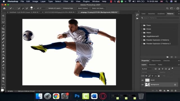
Task: Select the Path Selection tool
Action: [3, 72]
